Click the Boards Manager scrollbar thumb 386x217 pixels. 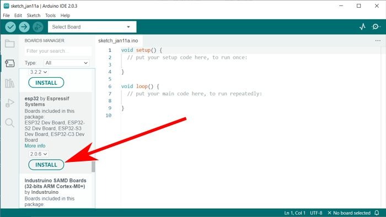93,167
